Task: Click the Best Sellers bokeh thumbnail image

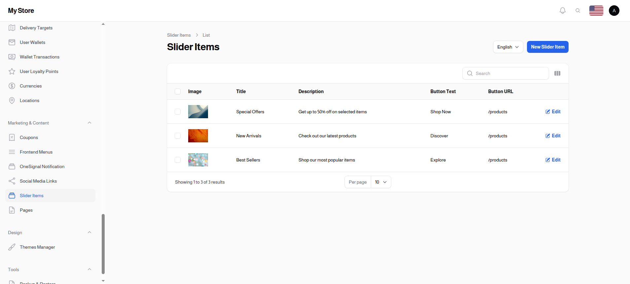Action: 198,160
